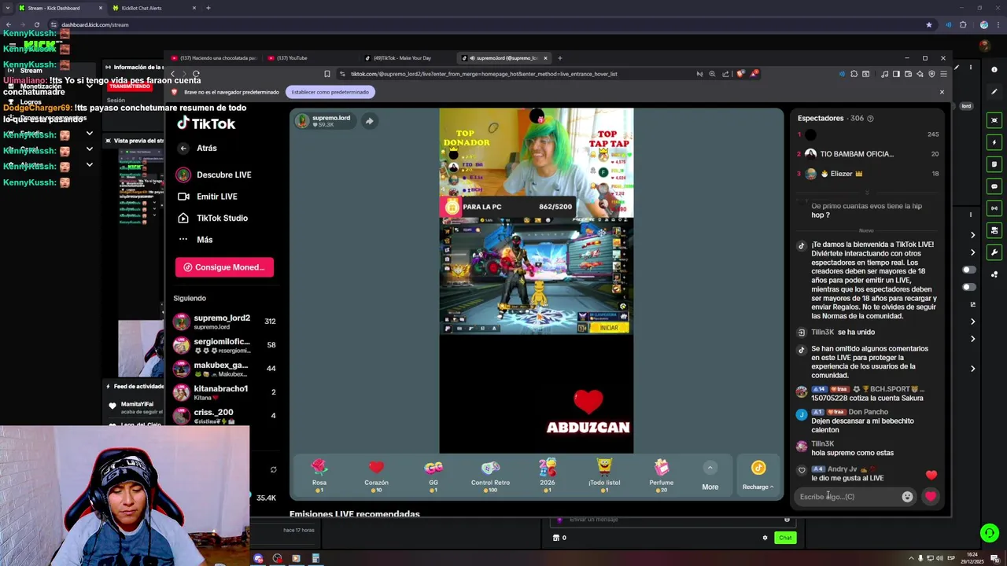Go back with Atrás
Image resolution: width=1007 pixels, height=566 pixels.
(x=197, y=148)
